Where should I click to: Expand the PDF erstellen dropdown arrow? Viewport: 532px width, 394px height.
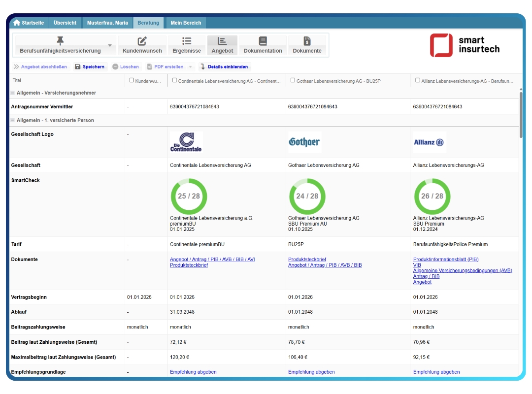(x=191, y=66)
